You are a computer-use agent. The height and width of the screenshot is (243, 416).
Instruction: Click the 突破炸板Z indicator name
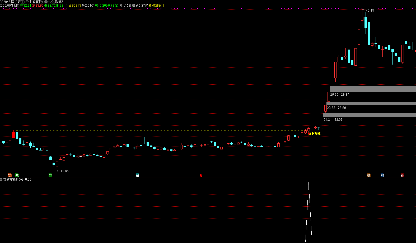tap(56, 2)
